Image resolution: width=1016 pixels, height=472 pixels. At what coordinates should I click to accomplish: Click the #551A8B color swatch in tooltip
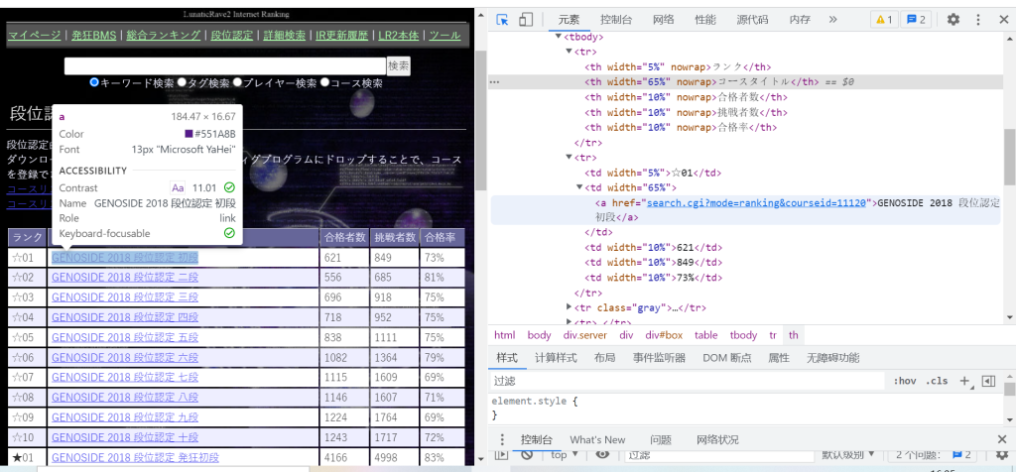point(189,134)
